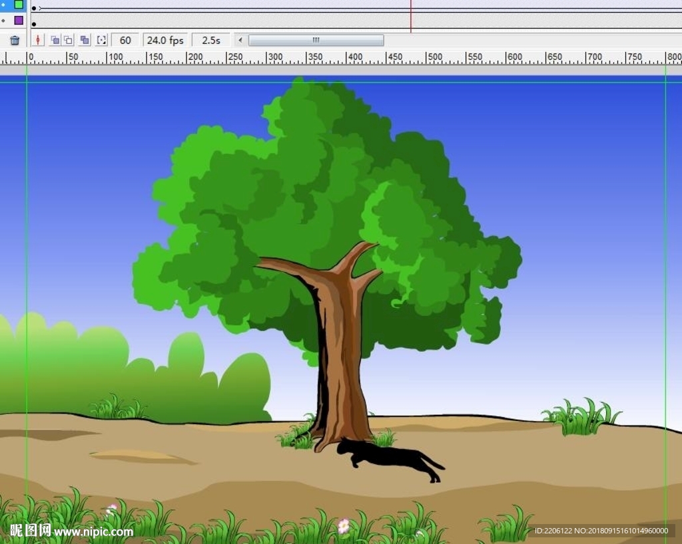Toggle the green outline square on top layer
682x544 pixels.
pyautogui.click(x=19, y=5)
